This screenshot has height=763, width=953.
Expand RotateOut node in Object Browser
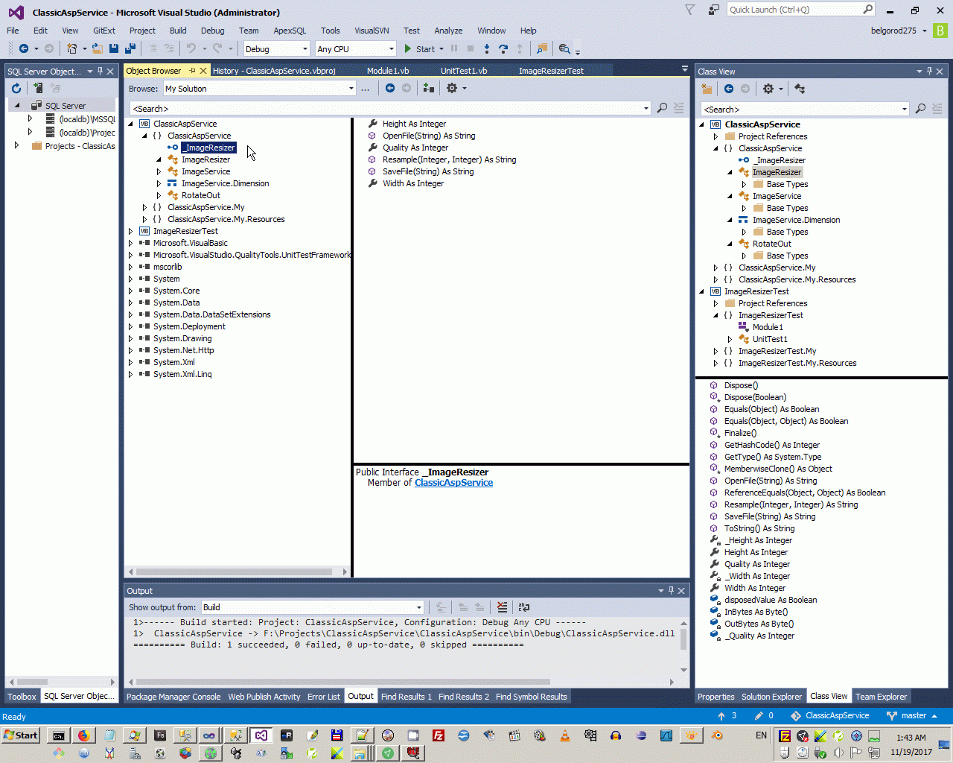pos(159,195)
